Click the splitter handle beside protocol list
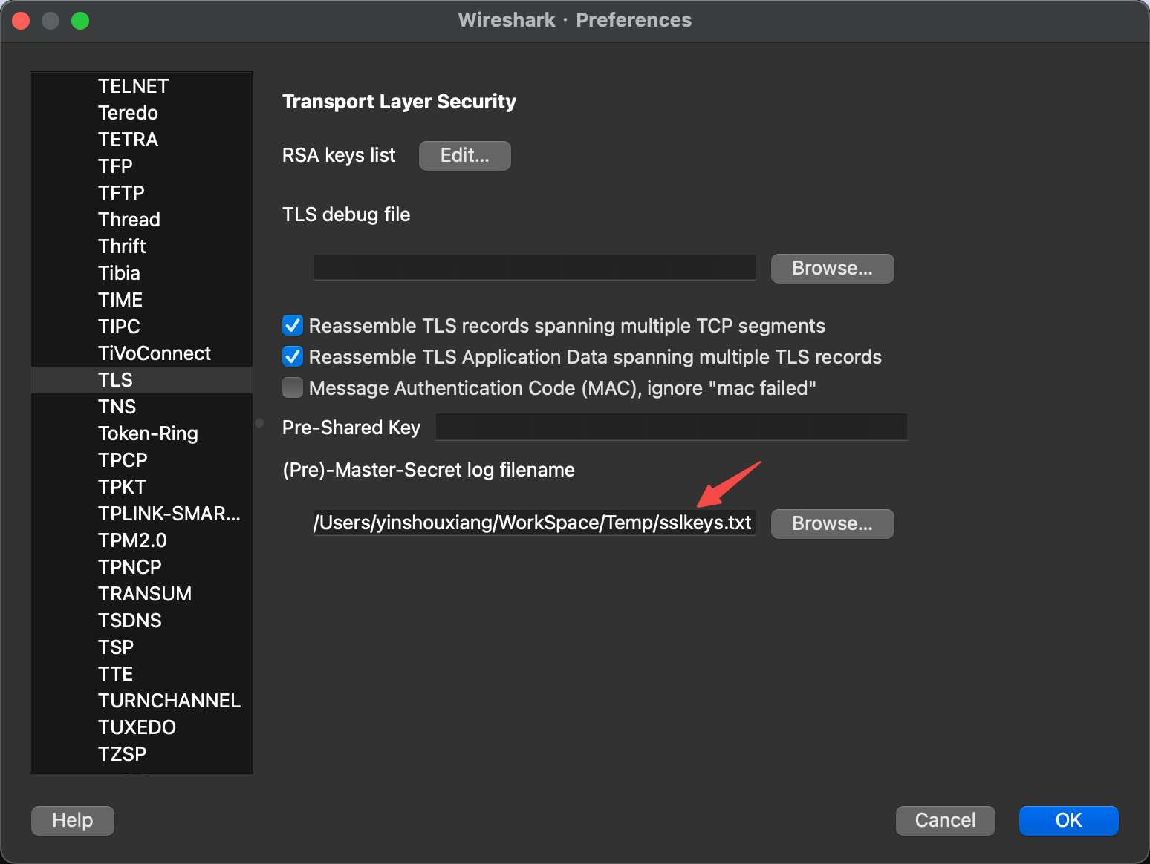Image resolution: width=1150 pixels, height=864 pixels. pos(259,423)
